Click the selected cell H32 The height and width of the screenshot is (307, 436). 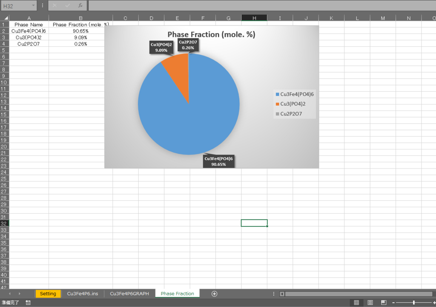point(254,223)
